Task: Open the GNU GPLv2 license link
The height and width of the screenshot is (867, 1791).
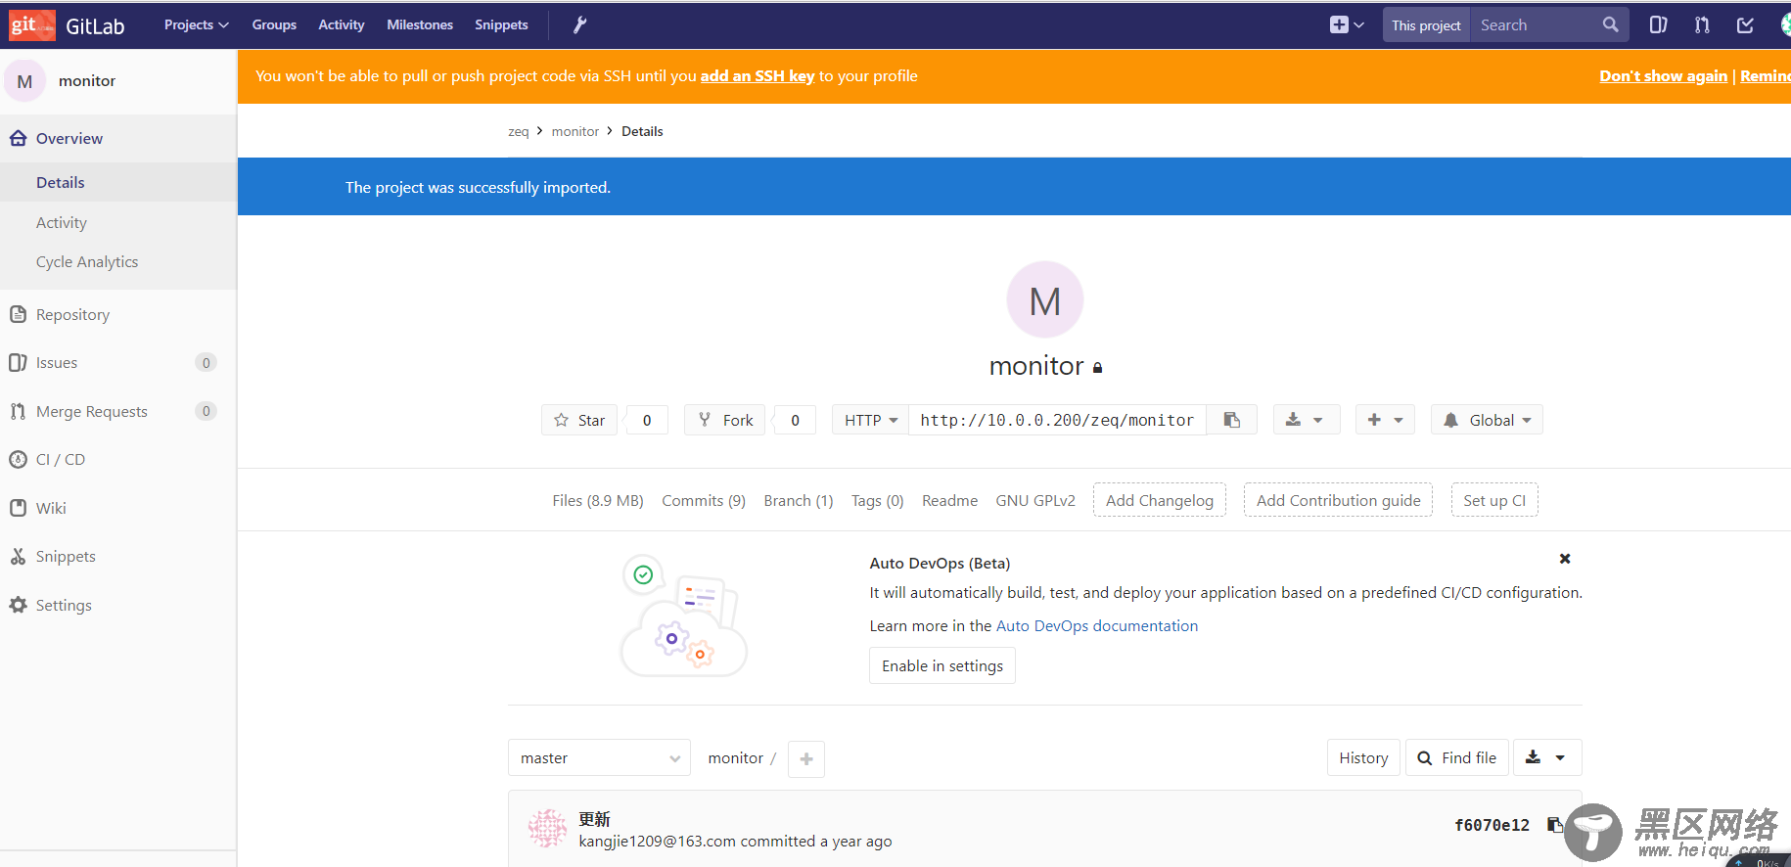Action: 1035,501
